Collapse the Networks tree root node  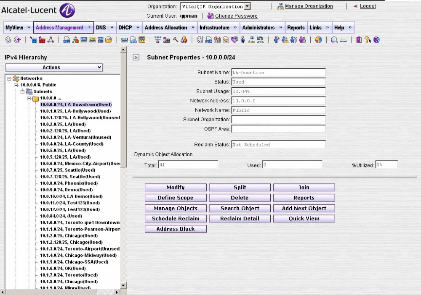9,78
